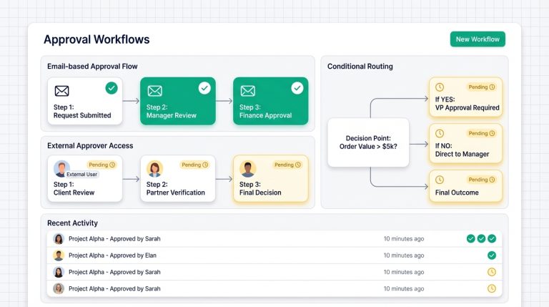Click clock icon on Direct to Manager card
The height and width of the screenshot is (307, 549).
440,133
